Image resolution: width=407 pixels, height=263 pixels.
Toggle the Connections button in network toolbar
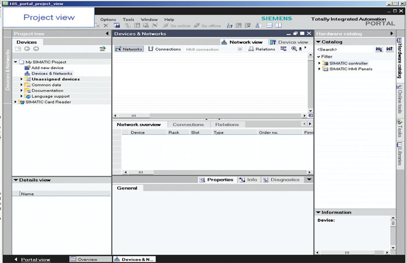[165, 49]
